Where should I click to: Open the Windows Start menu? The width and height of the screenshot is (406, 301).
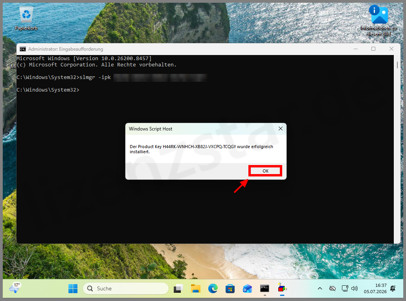pyautogui.click(x=73, y=288)
